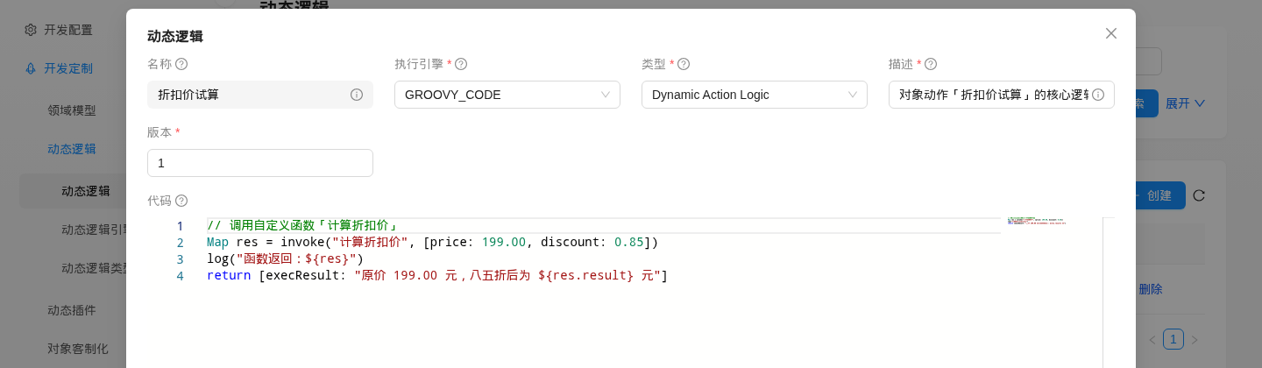Click line number 2 in code gutter
The image size is (1262, 368).
point(180,243)
